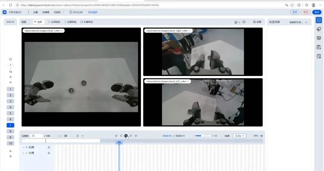Pause playback with the center play button
This screenshot has width=324, height=171.
126,136
